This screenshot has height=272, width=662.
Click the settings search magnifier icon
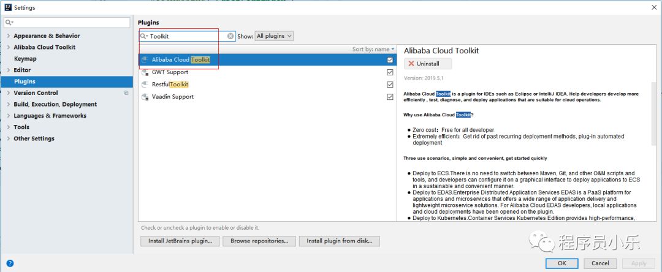(x=9, y=22)
